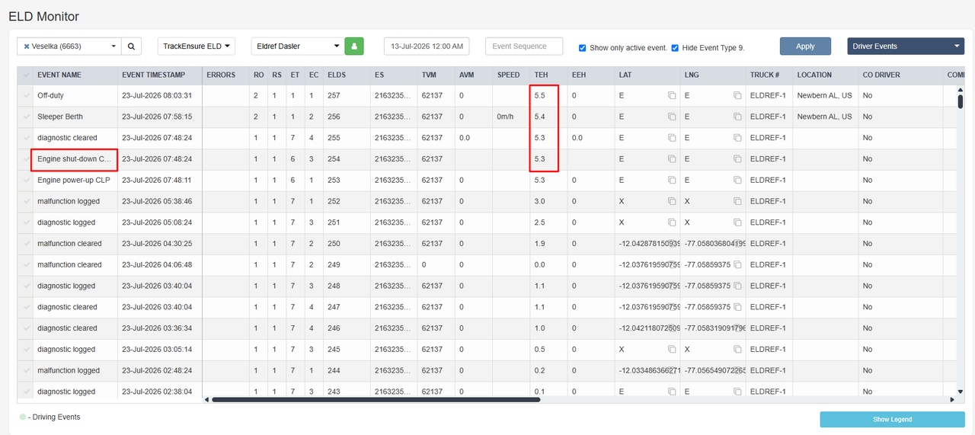Click the Apply button
975x435 pixels.
coord(805,46)
